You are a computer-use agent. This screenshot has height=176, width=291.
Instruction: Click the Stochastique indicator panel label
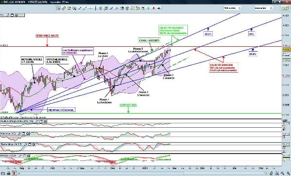pyautogui.click(x=11, y=144)
